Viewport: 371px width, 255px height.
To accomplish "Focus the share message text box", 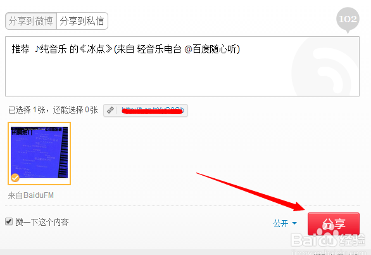I will 182,67.
